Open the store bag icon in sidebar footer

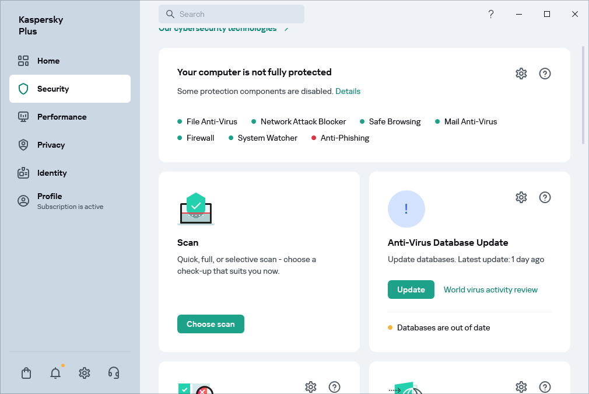click(26, 373)
